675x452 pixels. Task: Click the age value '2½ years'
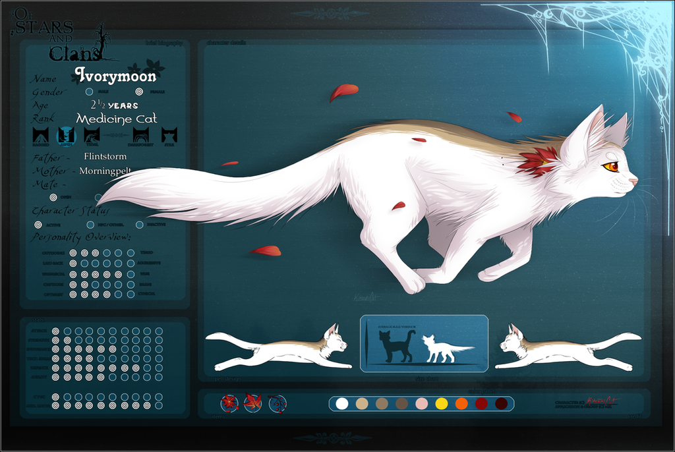115,105
